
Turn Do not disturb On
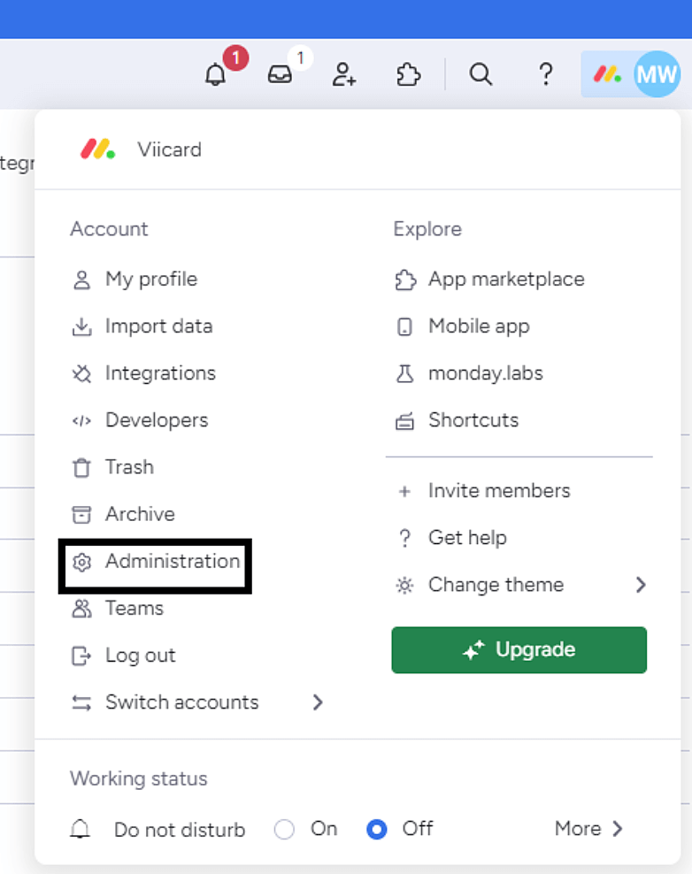click(284, 830)
